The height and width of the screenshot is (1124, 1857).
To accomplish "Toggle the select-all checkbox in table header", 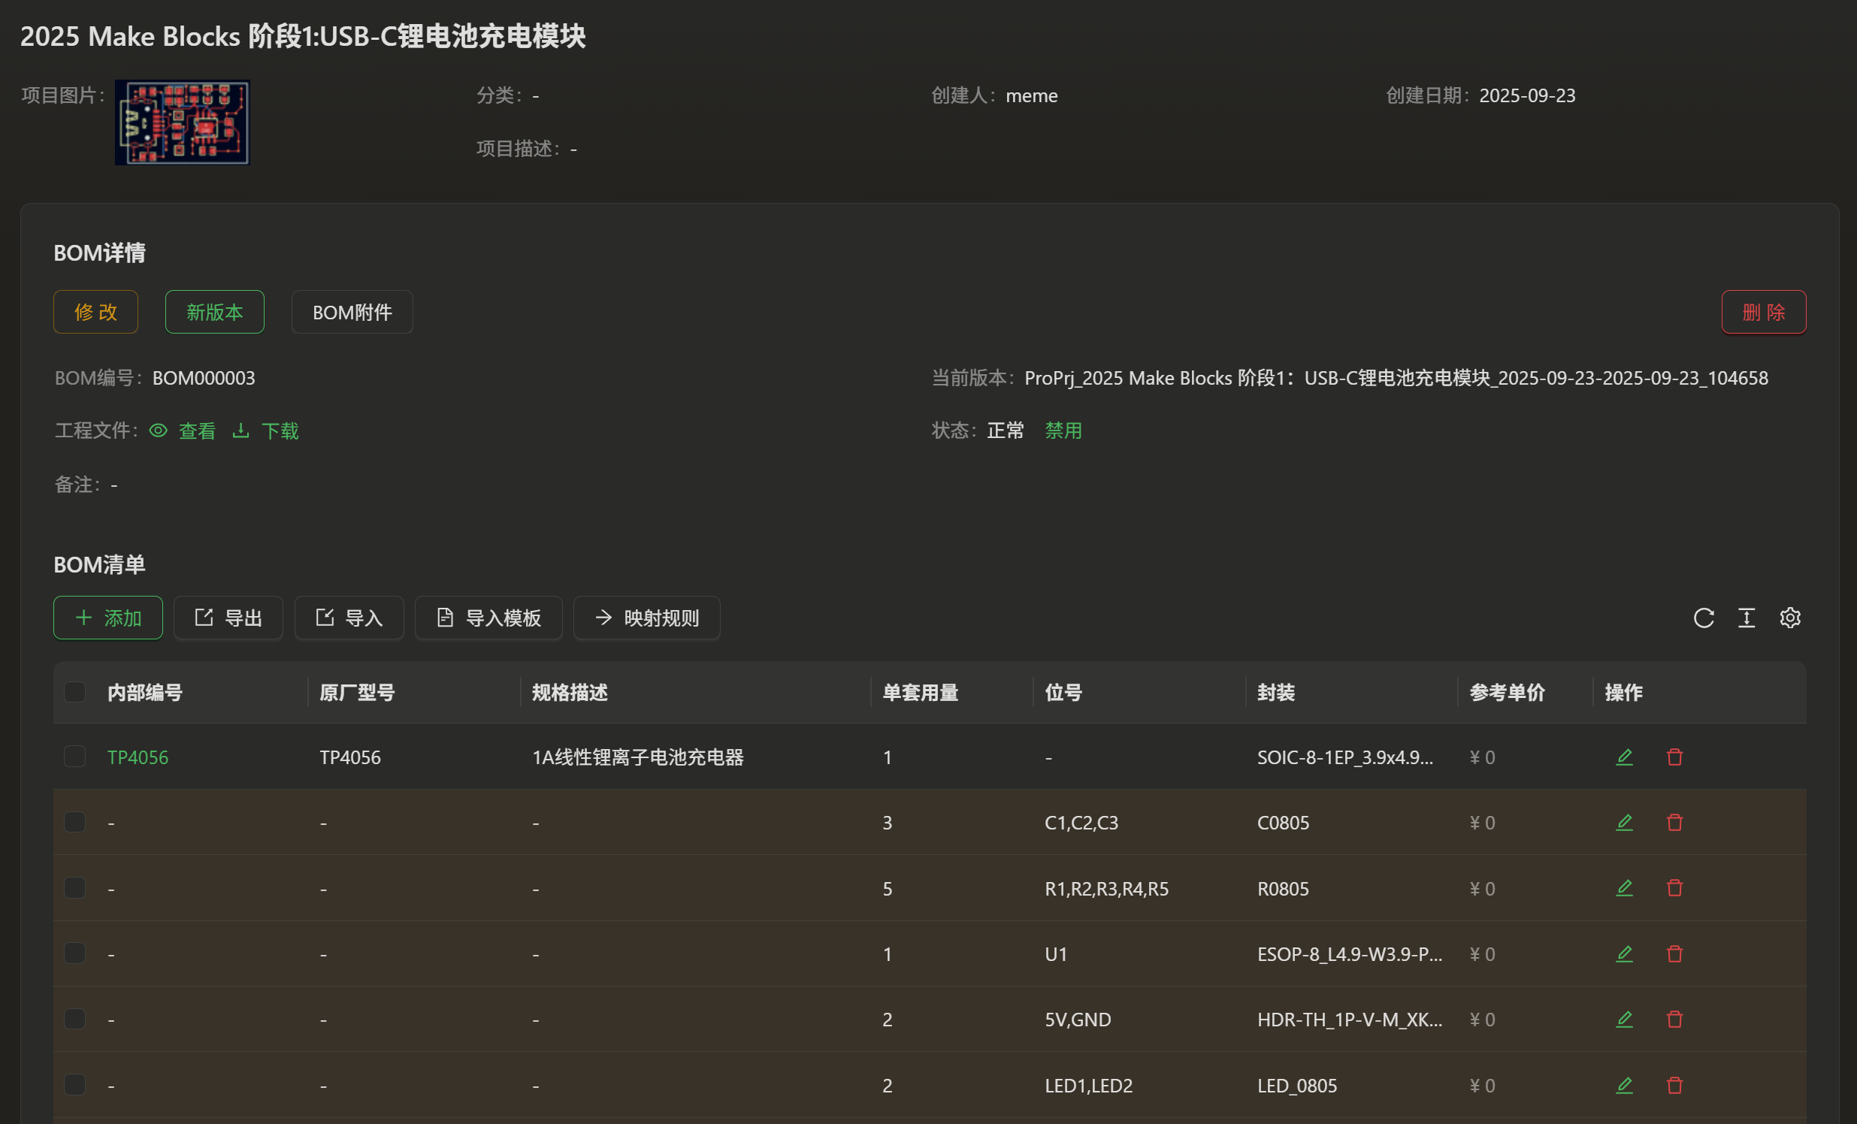I will (x=74, y=692).
